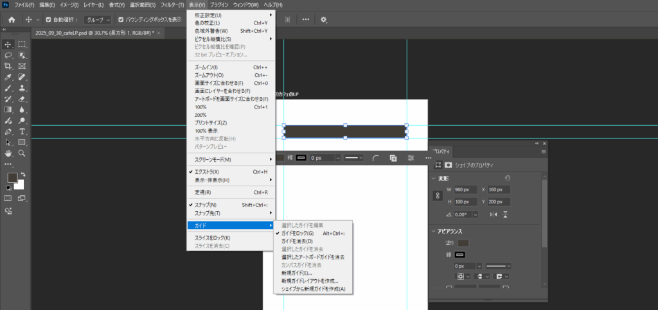Toggle ガイドをロック in the submenu
Viewport: 658px width, 310px height.
(x=298, y=233)
